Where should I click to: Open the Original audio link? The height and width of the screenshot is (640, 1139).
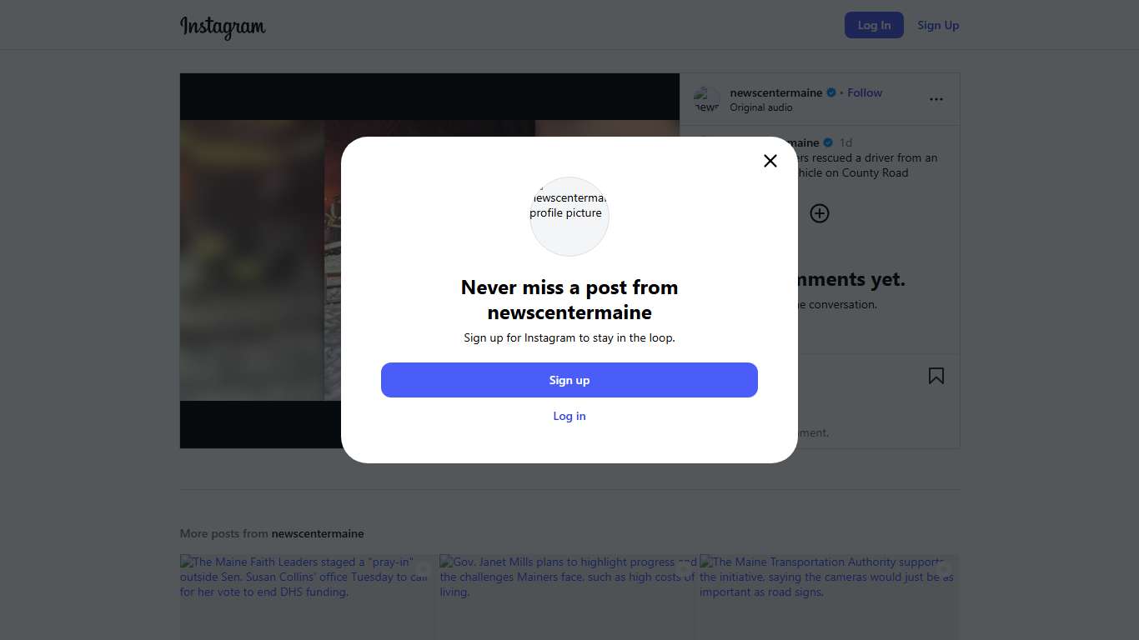pos(760,107)
